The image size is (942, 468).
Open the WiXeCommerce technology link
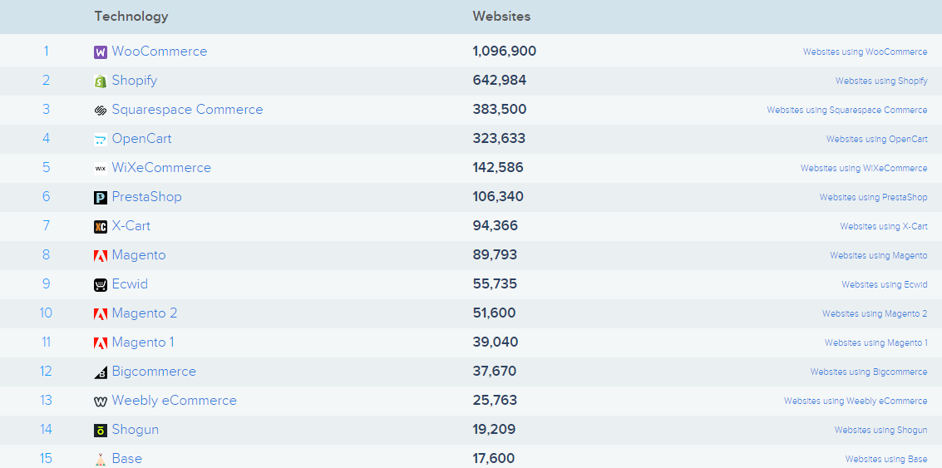[x=161, y=168]
